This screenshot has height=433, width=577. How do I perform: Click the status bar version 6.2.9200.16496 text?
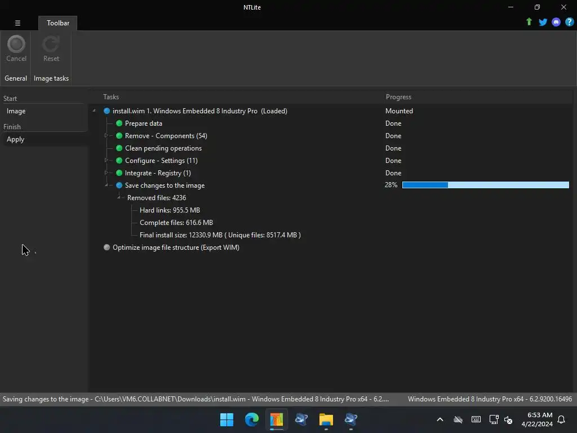click(x=490, y=399)
